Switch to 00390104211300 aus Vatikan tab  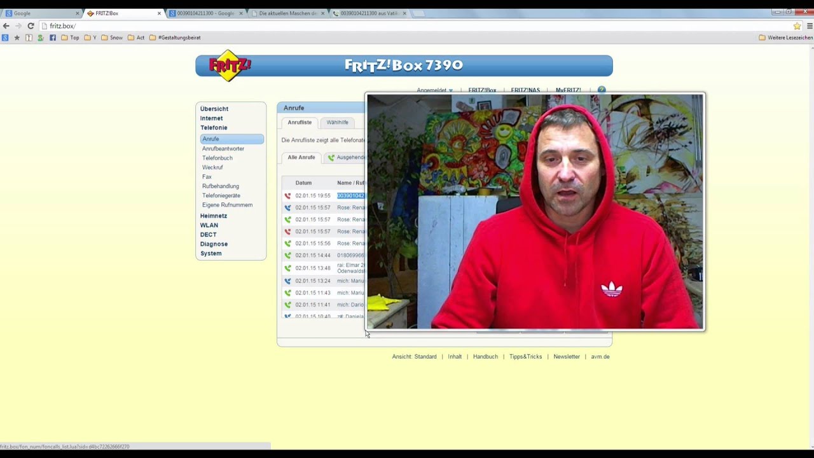click(369, 13)
